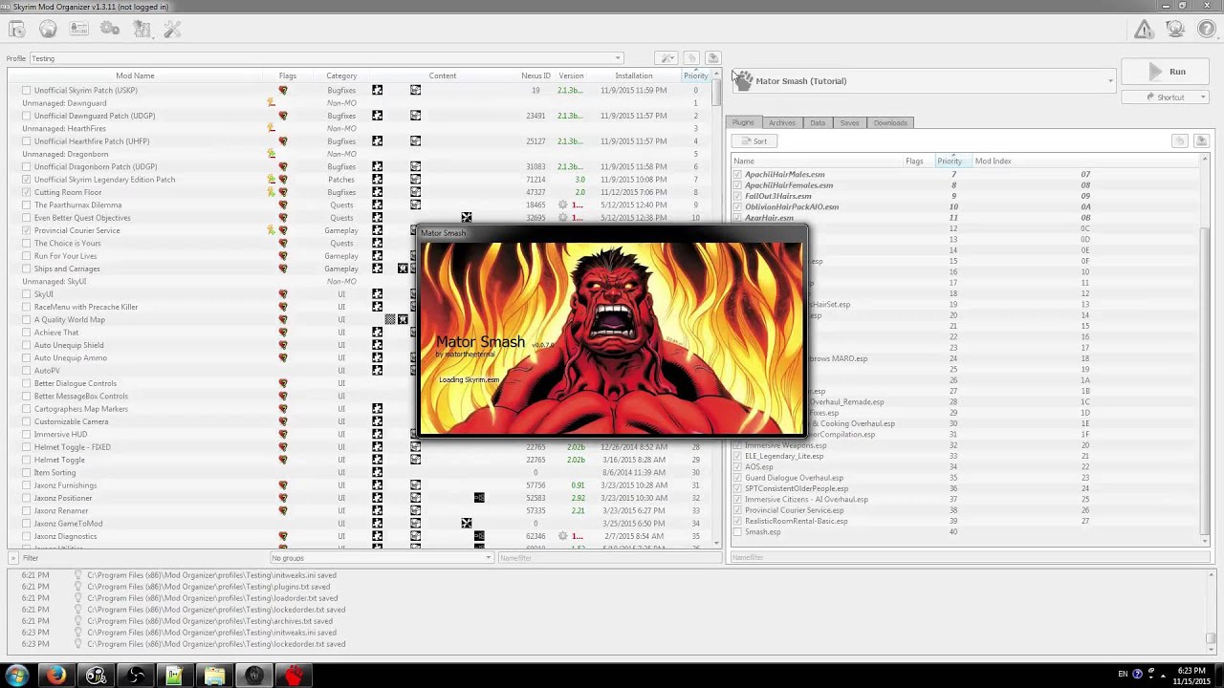This screenshot has width=1224, height=688.
Task: Open the Help question mark icon
Action: pos(1206,30)
